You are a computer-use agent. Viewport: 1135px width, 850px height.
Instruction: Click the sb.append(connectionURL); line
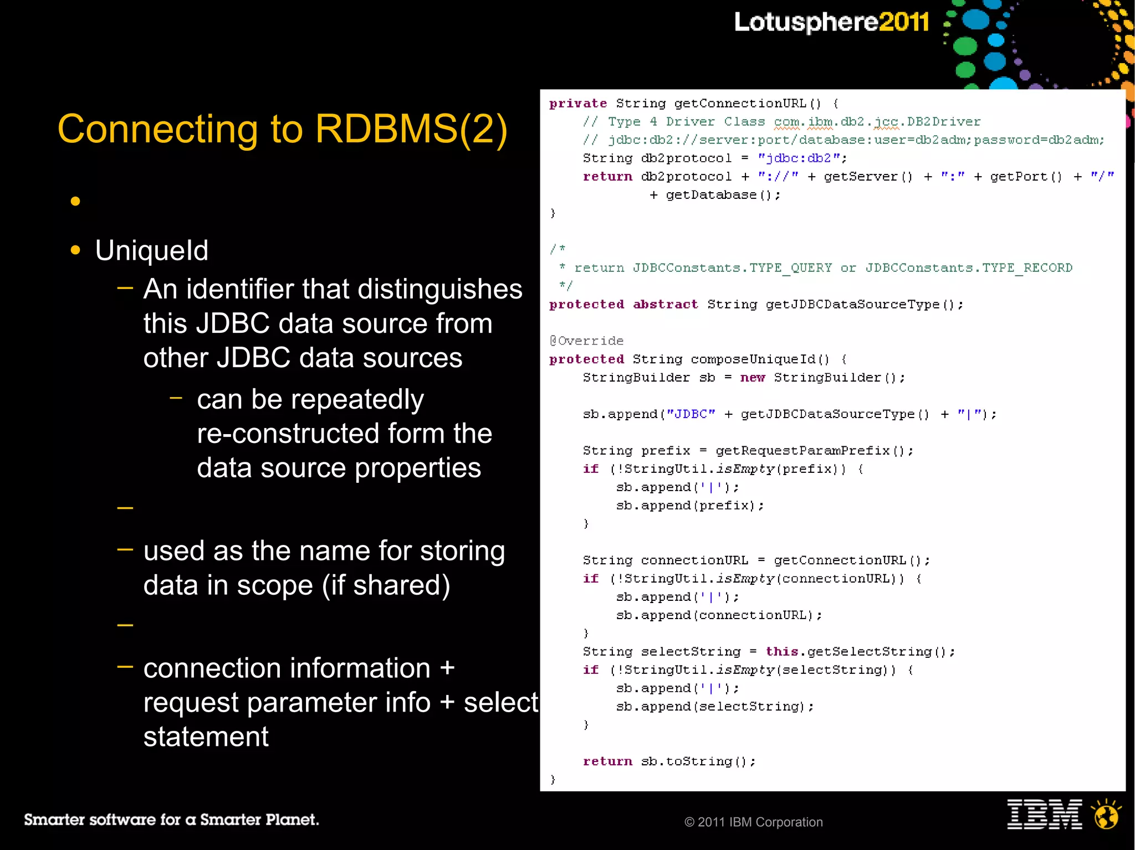(719, 615)
